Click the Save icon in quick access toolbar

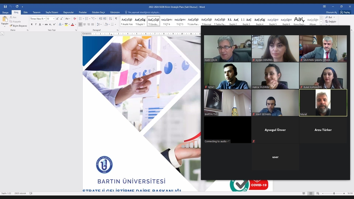coord(5,7)
